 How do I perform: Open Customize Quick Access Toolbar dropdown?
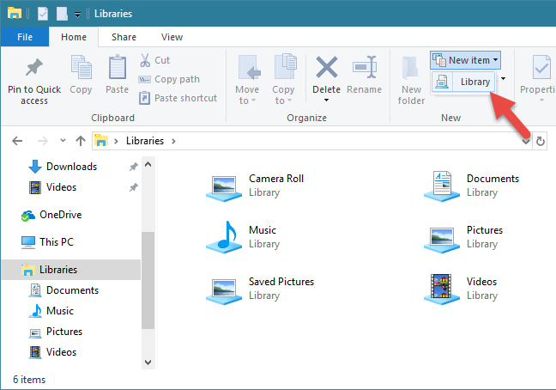77,15
